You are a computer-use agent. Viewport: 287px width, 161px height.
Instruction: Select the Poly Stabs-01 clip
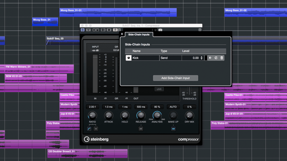(249, 125)
